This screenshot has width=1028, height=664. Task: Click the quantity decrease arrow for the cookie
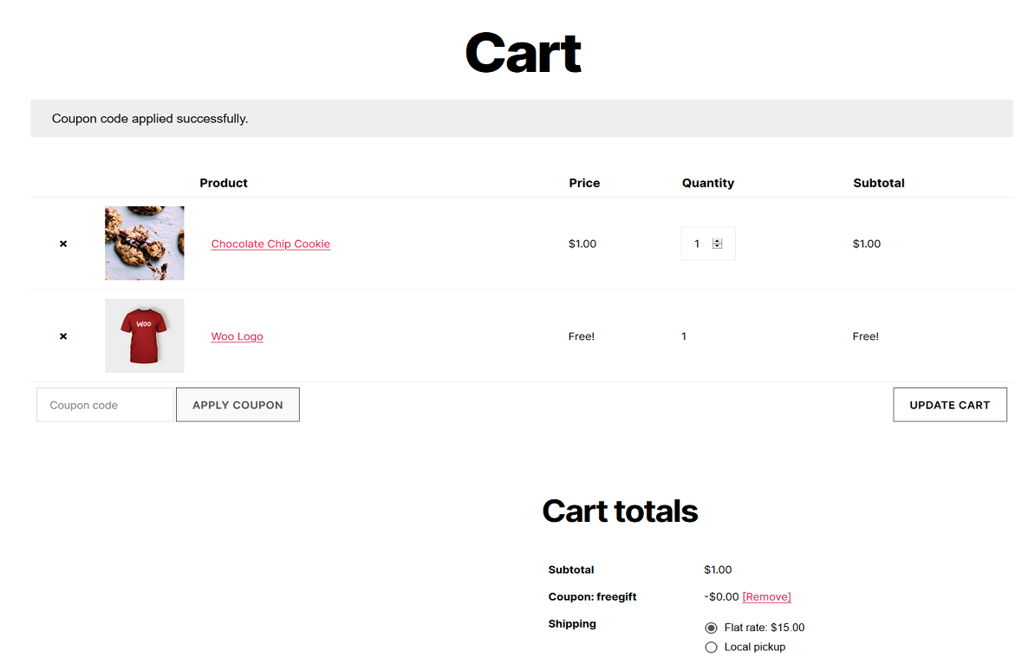pyautogui.click(x=718, y=247)
